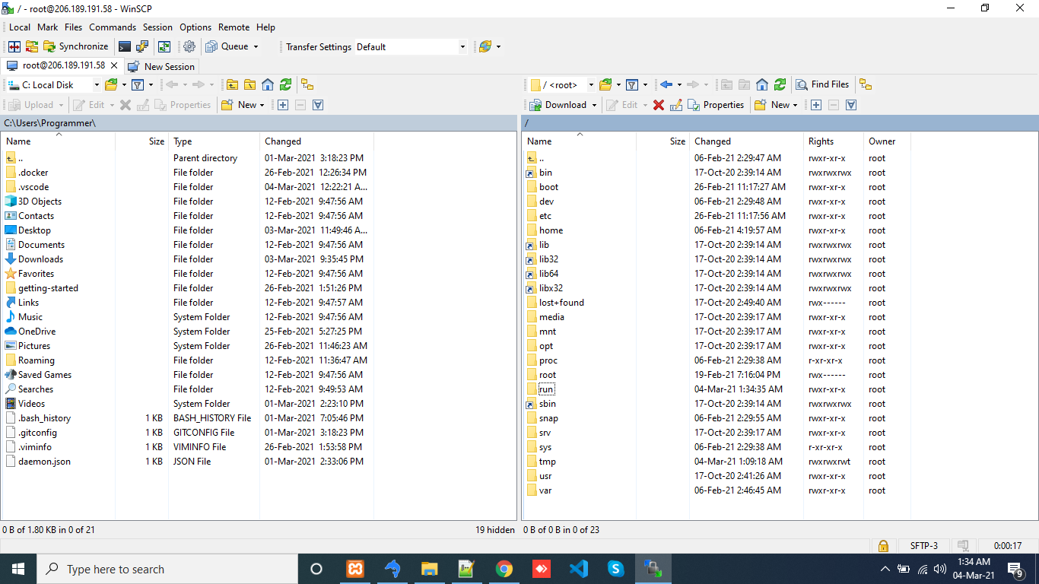Click local Open Directory folder icon
Viewport: 1039px width, 584px height.
pos(111,84)
